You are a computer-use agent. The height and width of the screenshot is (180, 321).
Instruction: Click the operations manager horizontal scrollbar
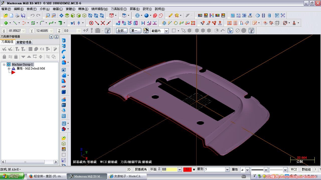[x=30, y=162]
